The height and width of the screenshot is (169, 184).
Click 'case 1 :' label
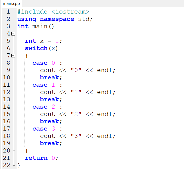pos(47,85)
